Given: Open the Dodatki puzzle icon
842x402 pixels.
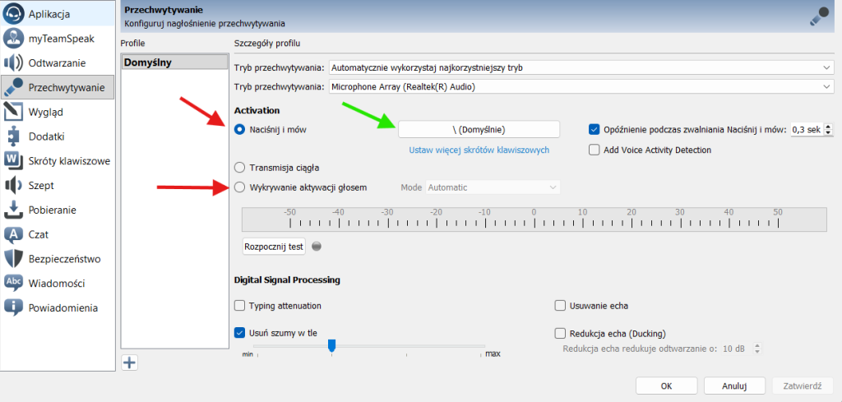Looking at the screenshot, I should pyautogui.click(x=13, y=136).
